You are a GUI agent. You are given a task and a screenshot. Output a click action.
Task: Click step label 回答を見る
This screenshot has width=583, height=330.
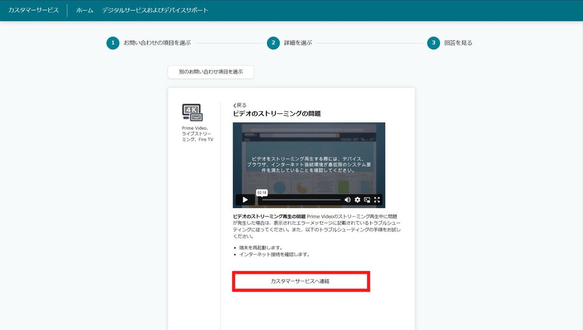coord(458,43)
